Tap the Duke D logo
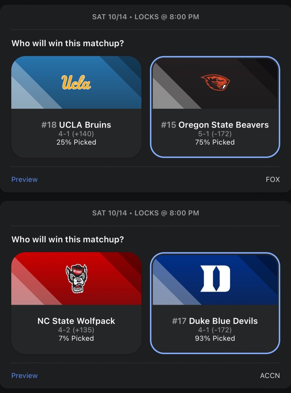Viewport: 291px width, 393px height. 215,279
